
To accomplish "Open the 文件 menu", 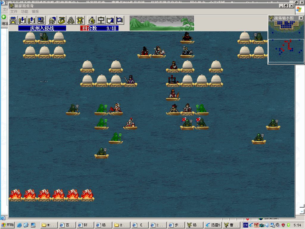I will pyautogui.click(x=14, y=12).
